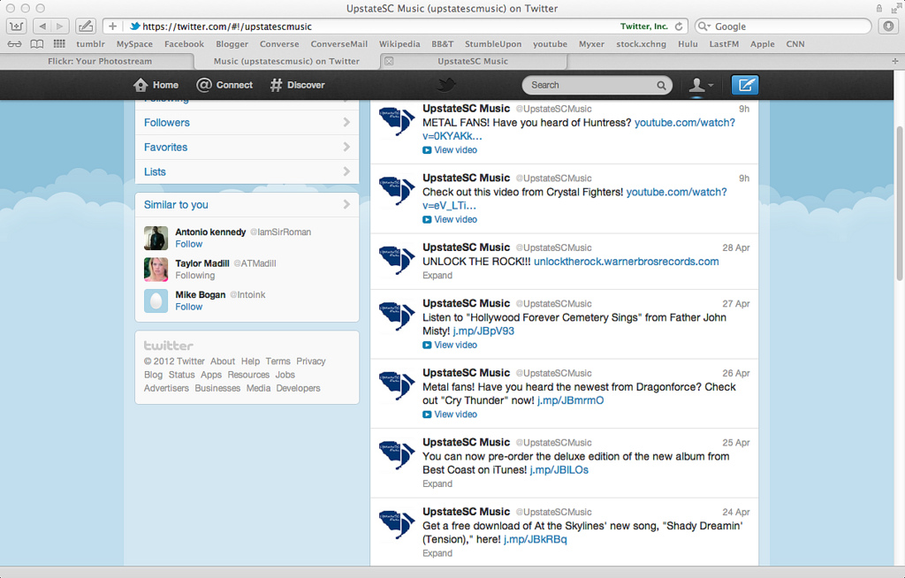The image size is (905, 578).
Task: Open the Discover hashtag icon
Action: tap(277, 85)
